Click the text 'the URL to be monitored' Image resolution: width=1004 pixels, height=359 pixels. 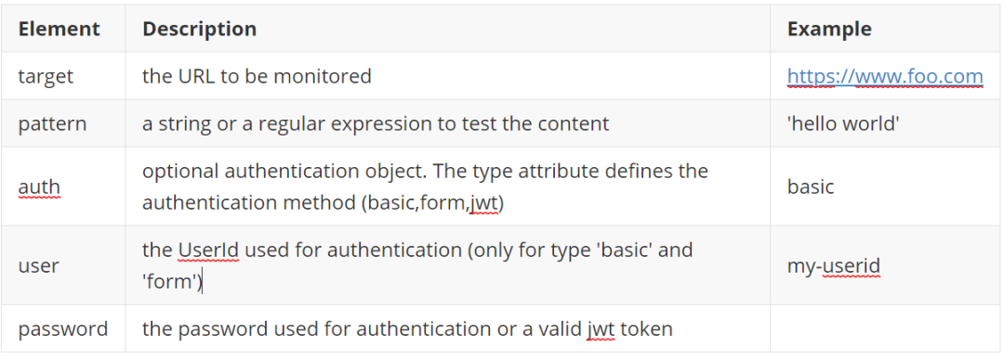[x=257, y=77]
